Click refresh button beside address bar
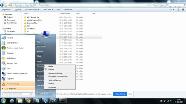Screen dimensions: 186x104 pos(151,5)
